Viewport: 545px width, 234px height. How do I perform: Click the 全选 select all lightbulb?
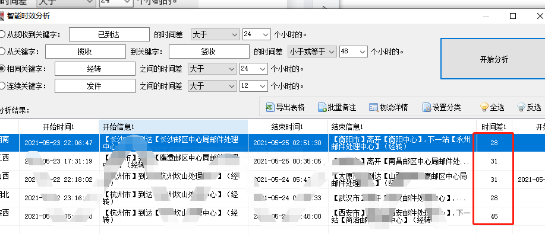coord(484,107)
